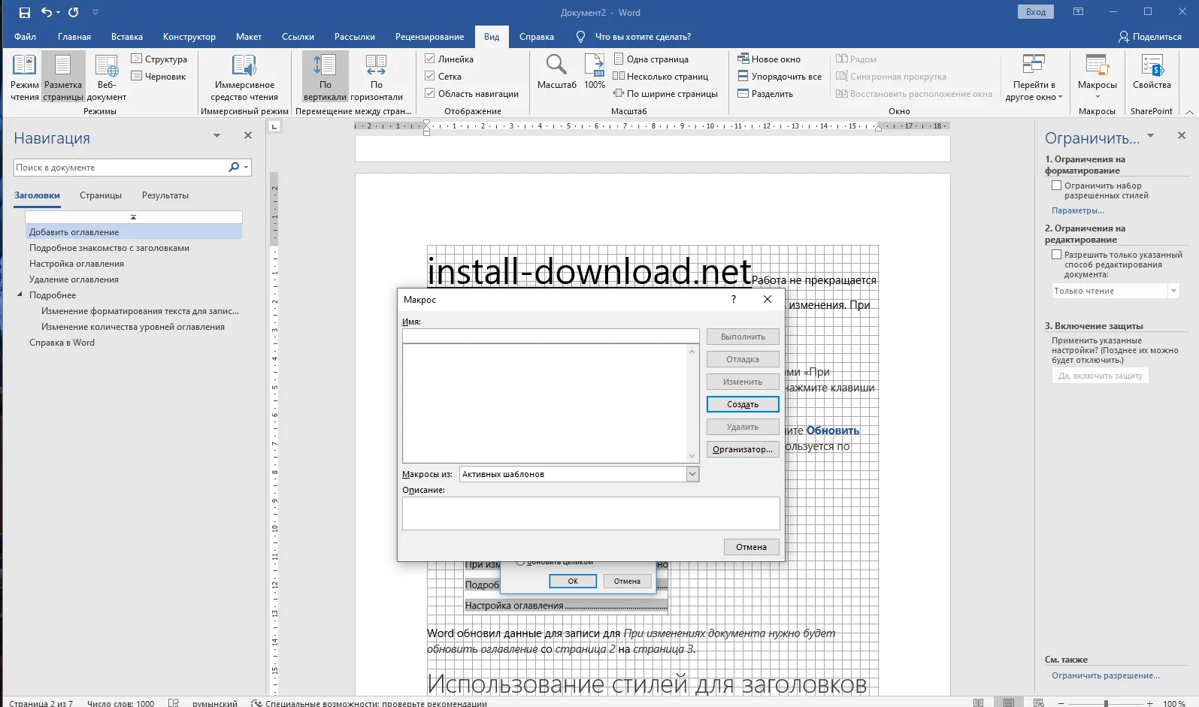Click the Параметры link in restrict pane

[1077, 210]
